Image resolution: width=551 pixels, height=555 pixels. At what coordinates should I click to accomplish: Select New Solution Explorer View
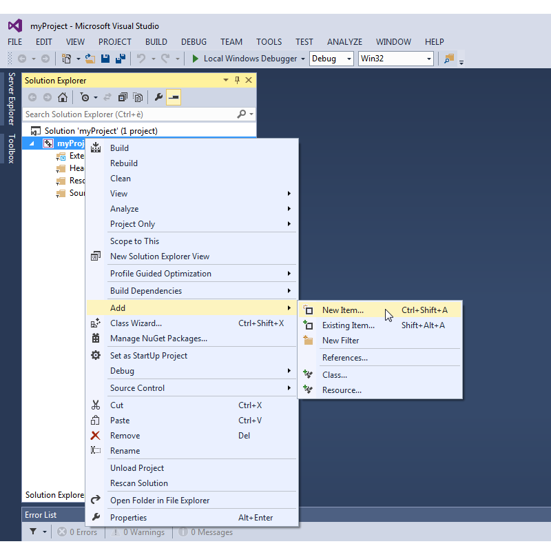(192, 256)
